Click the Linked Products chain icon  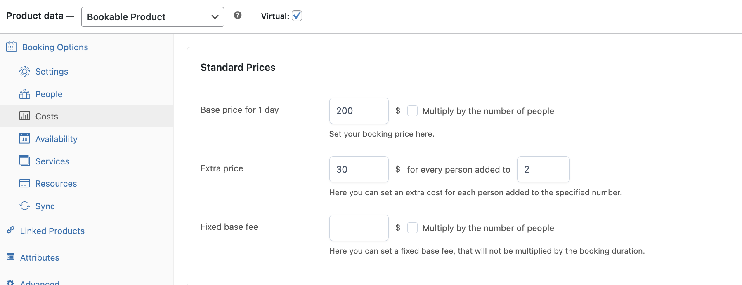click(11, 230)
